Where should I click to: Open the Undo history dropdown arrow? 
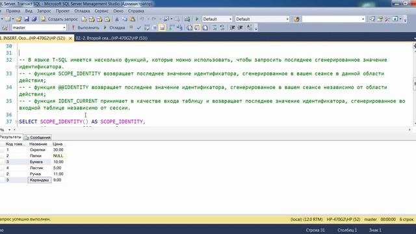tap(148, 19)
